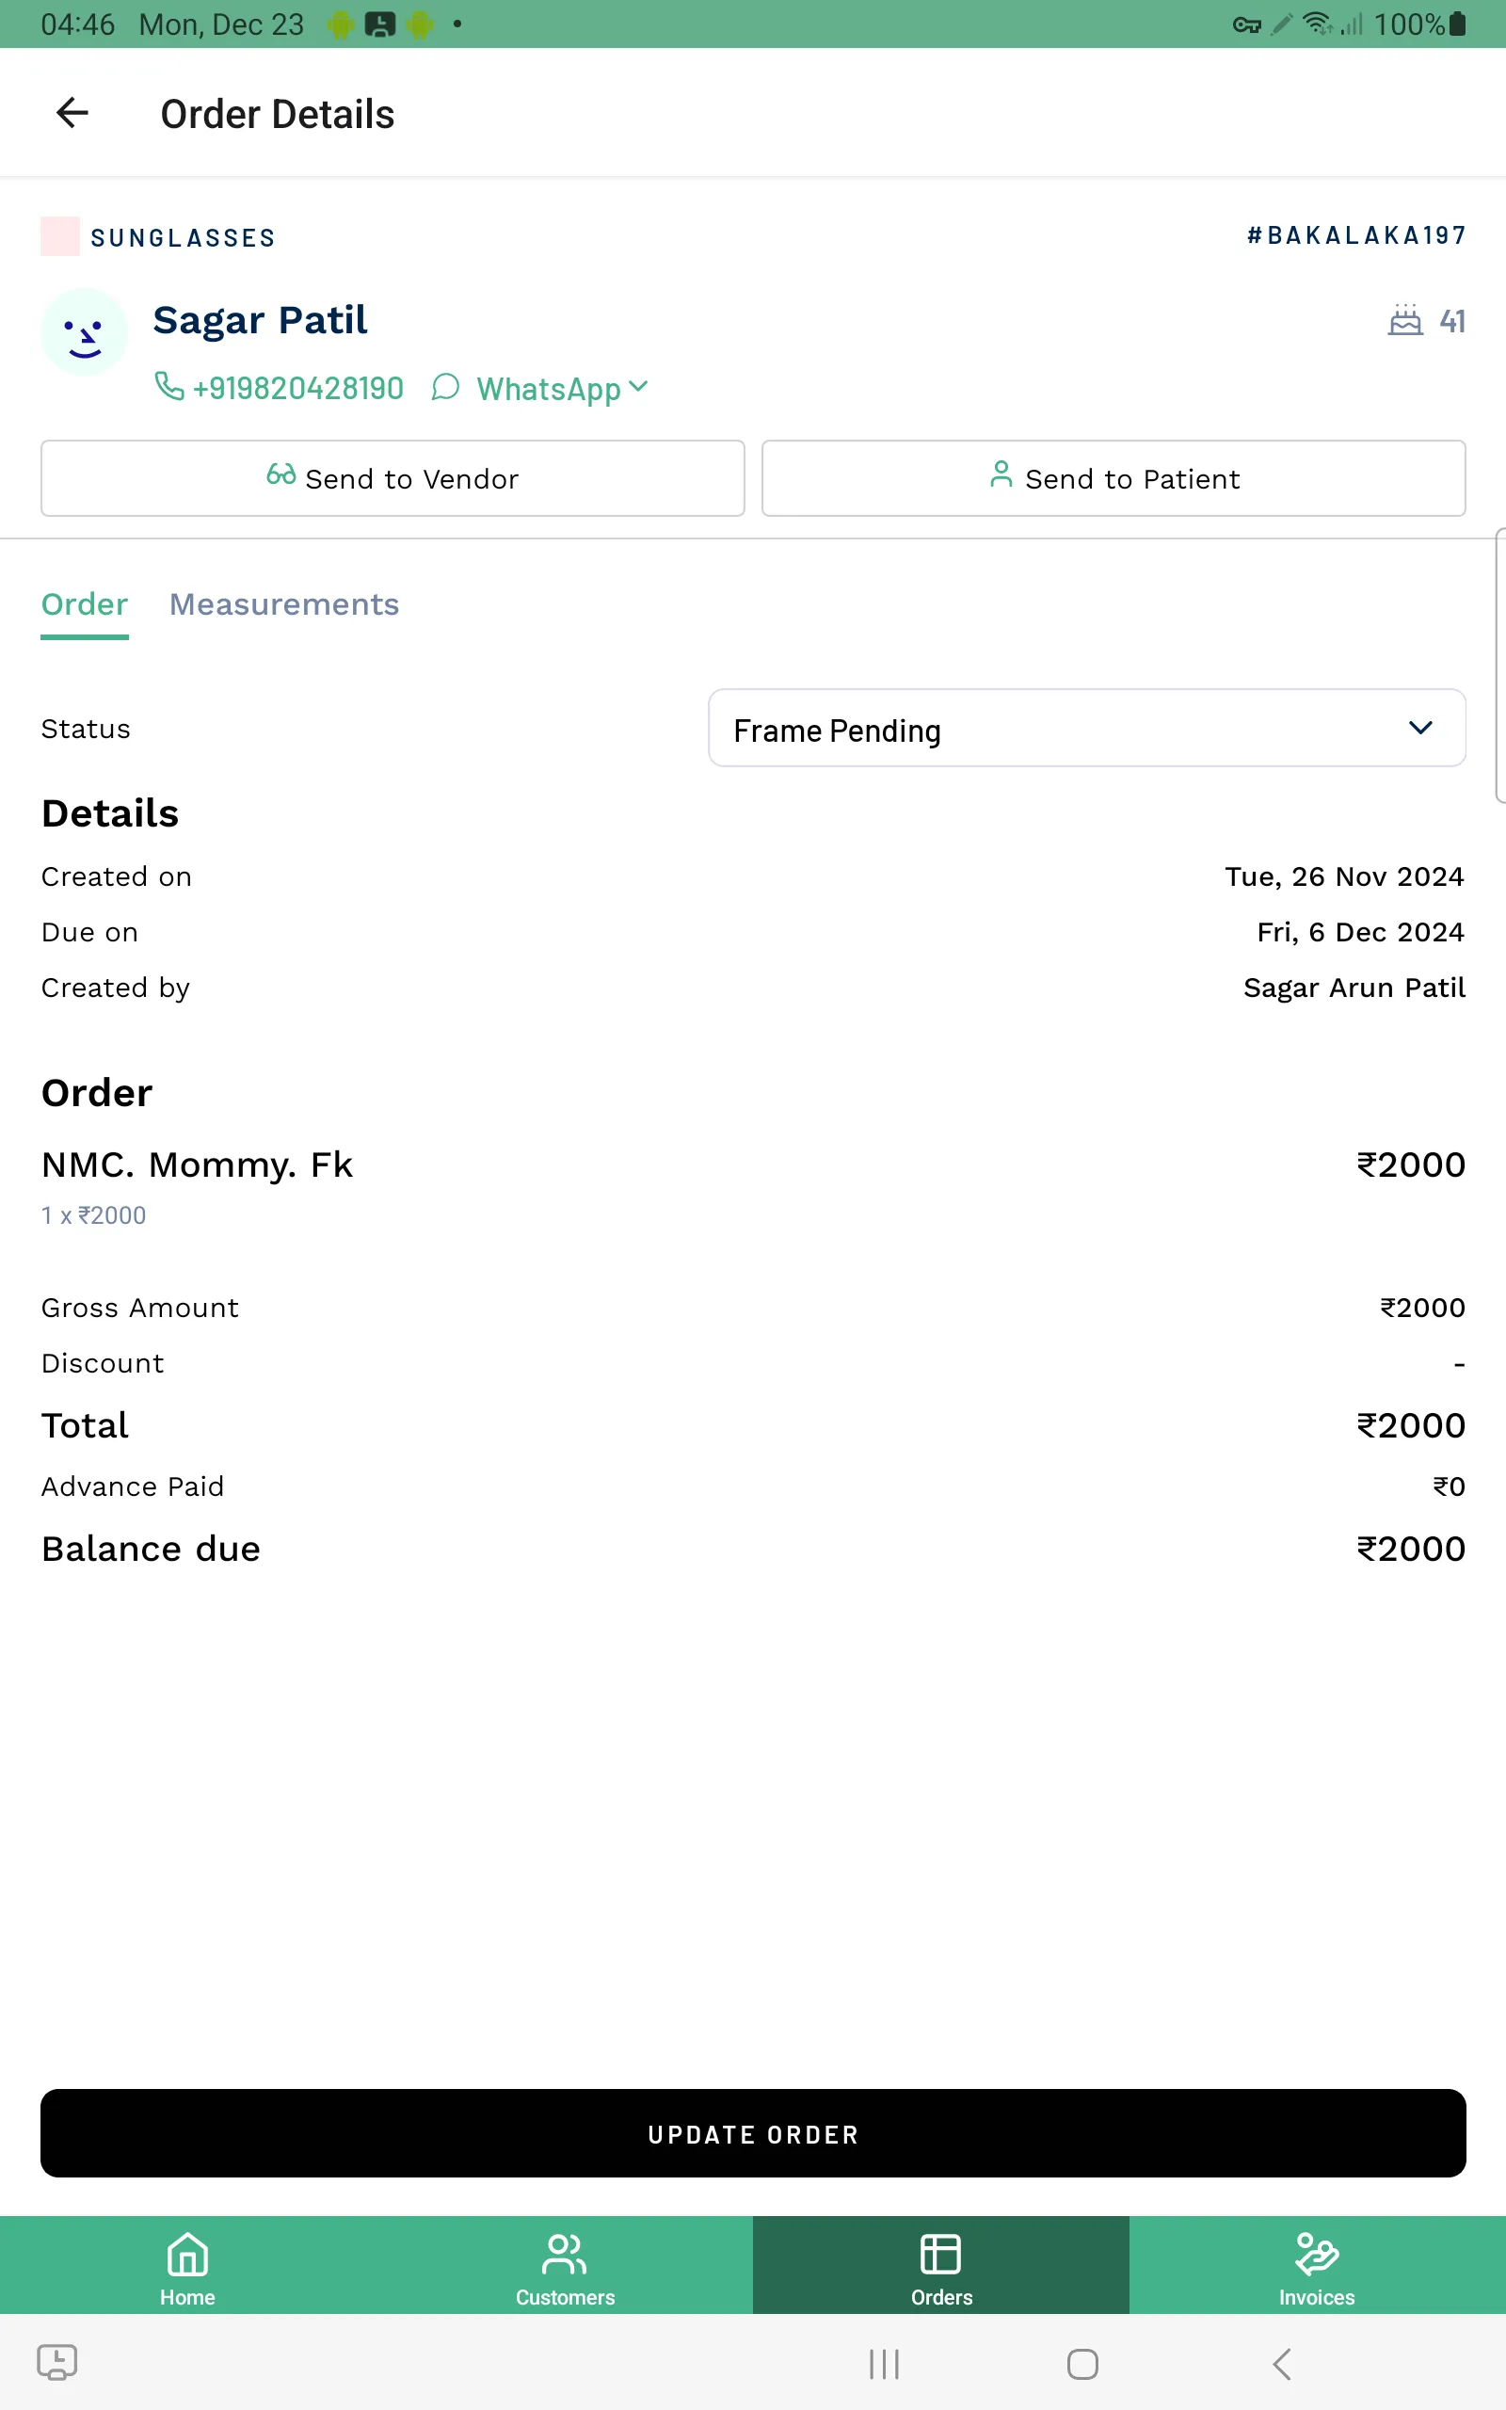The image size is (1506, 2410).
Task: Go back using the header arrow
Action: click(x=72, y=113)
